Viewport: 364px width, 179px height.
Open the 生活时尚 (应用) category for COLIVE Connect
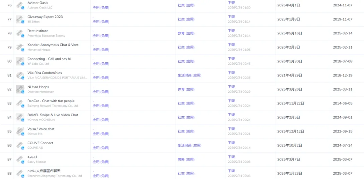189,145
